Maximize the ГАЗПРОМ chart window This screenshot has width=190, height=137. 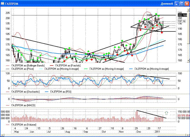[182, 3]
